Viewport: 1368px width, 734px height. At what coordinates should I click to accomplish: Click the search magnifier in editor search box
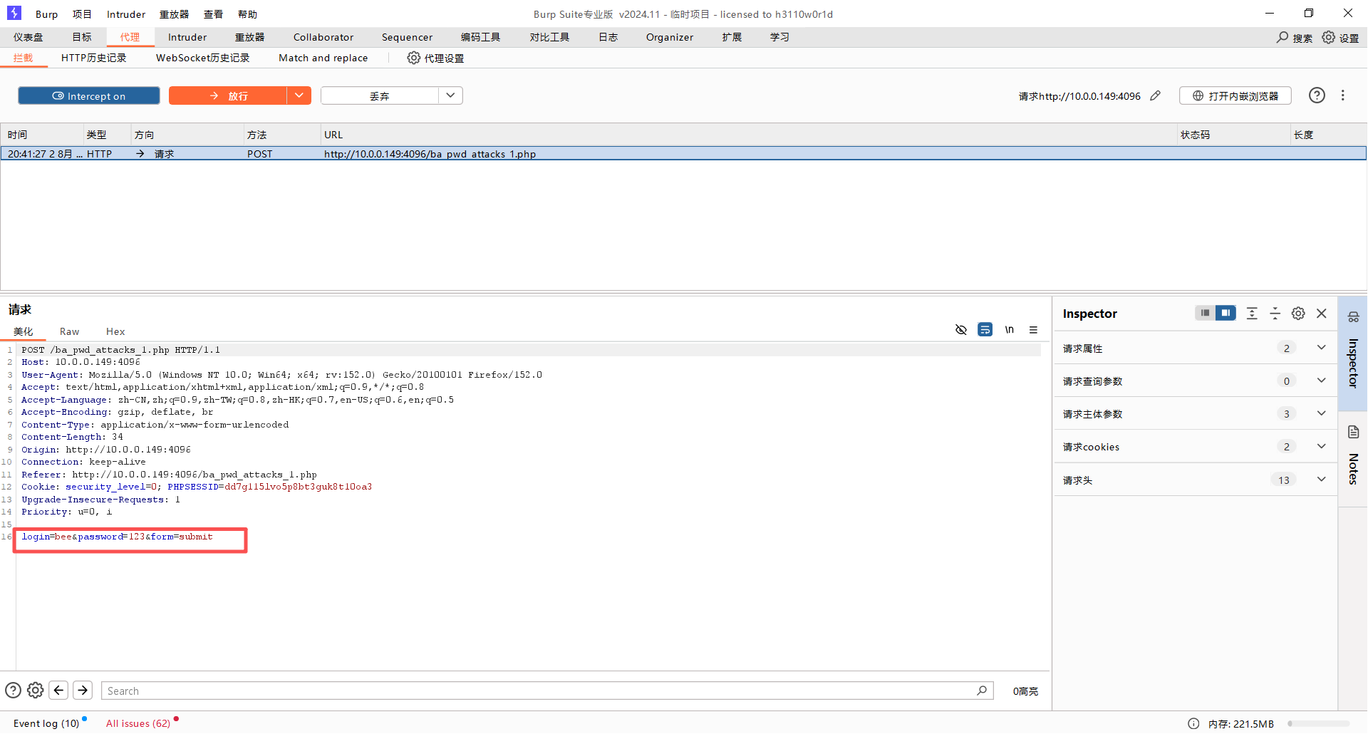pyautogui.click(x=982, y=691)
